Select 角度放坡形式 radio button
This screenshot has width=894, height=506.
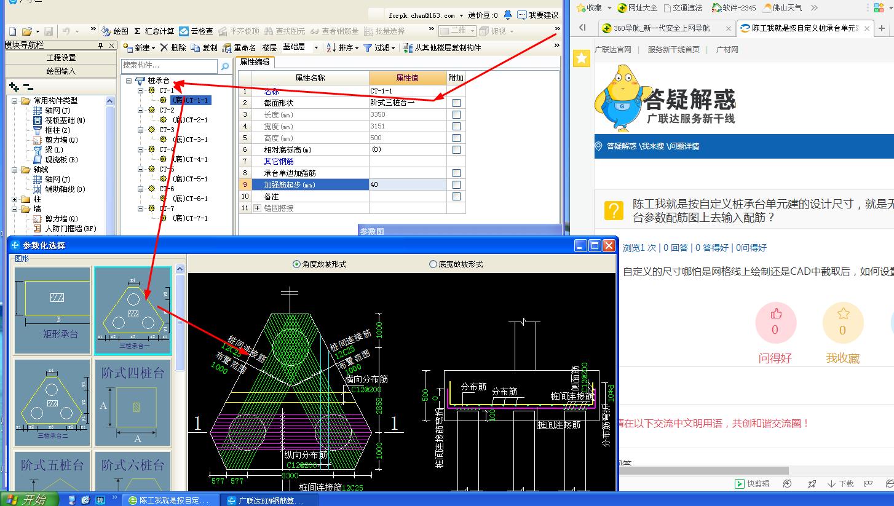(x=297, y=264)
